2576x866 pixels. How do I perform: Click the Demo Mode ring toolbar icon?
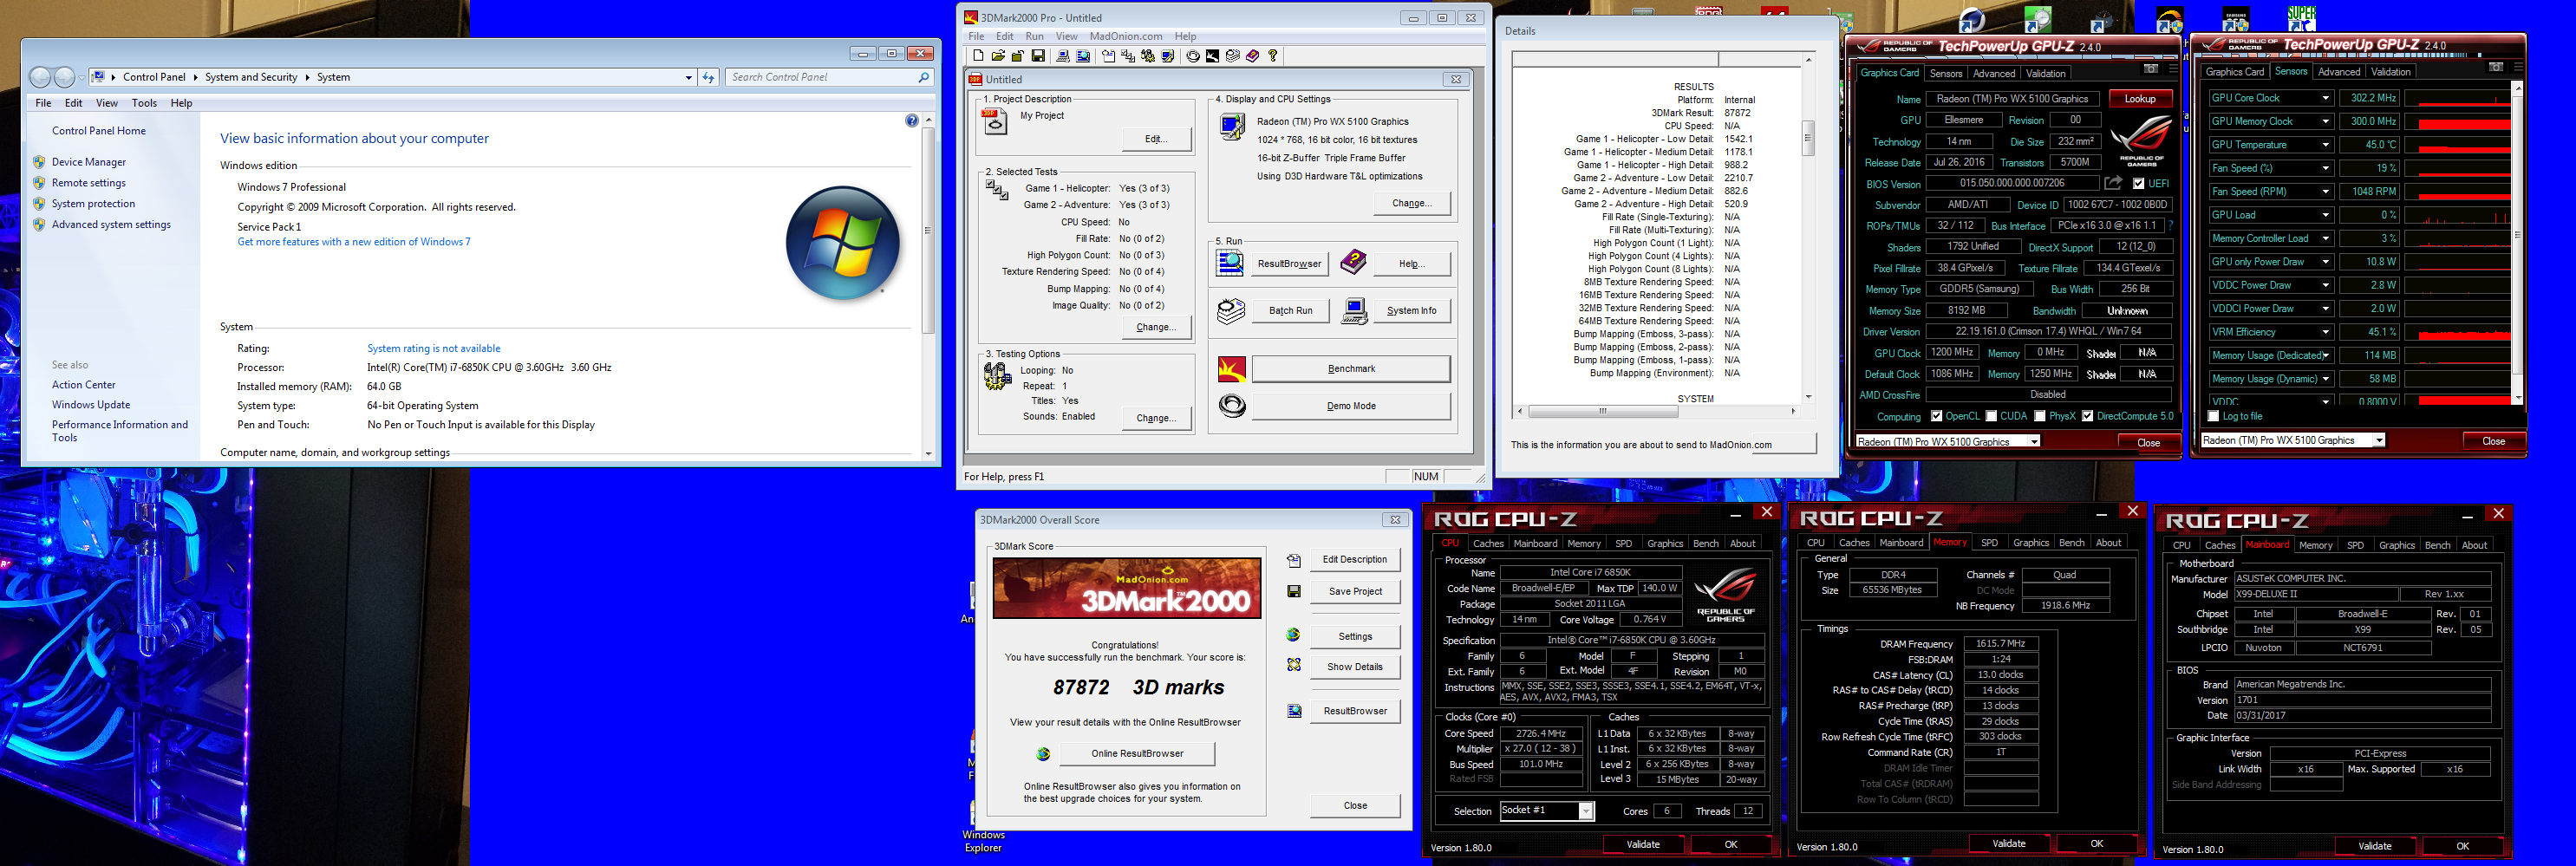coord(1194,56)
